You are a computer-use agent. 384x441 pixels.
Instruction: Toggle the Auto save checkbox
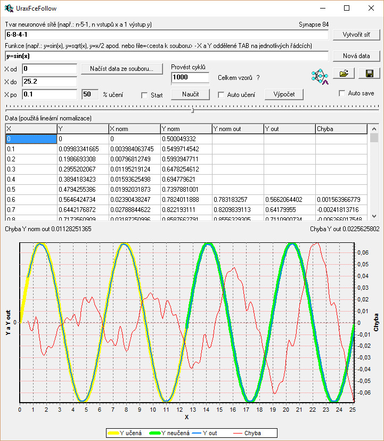(342, 93)
